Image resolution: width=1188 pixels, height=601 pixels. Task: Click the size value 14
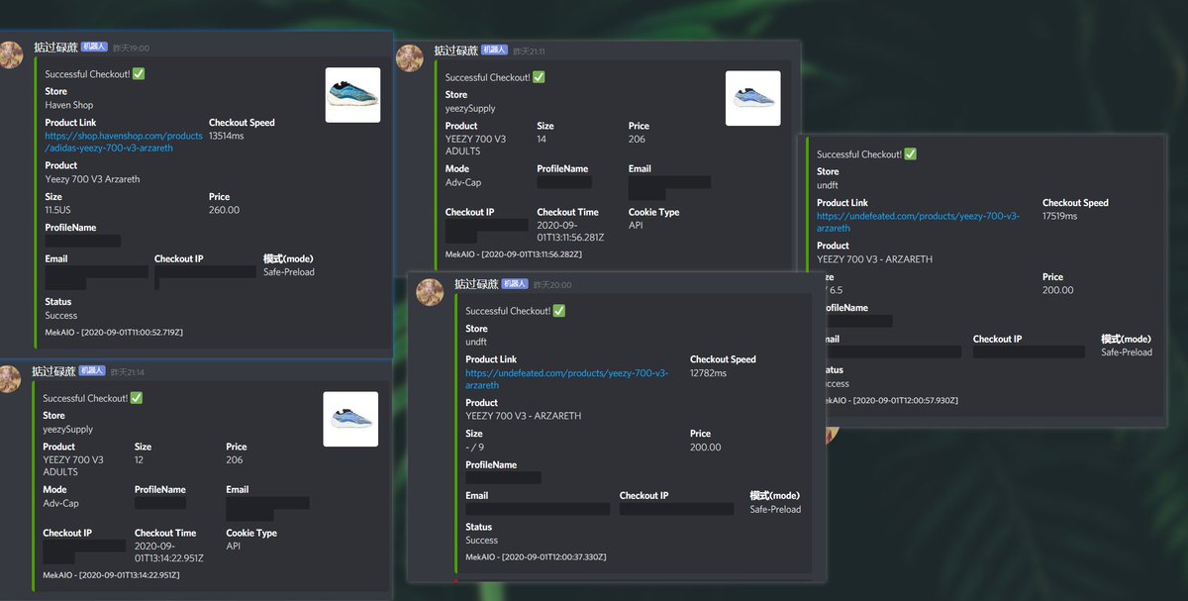pyautogui.click(x=543, y=140)
